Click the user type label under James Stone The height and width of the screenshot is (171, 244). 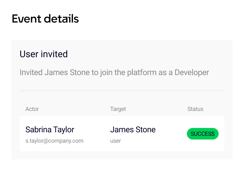click(x=116, y=141)
